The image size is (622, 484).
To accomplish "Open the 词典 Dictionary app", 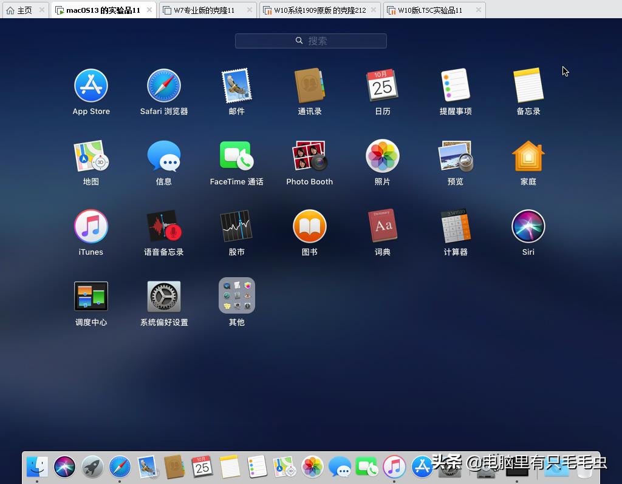I will click(x=382, y=226).
